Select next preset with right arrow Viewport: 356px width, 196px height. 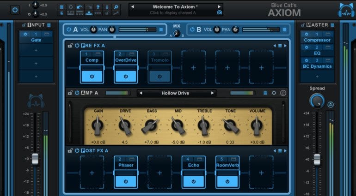[219, 7]
